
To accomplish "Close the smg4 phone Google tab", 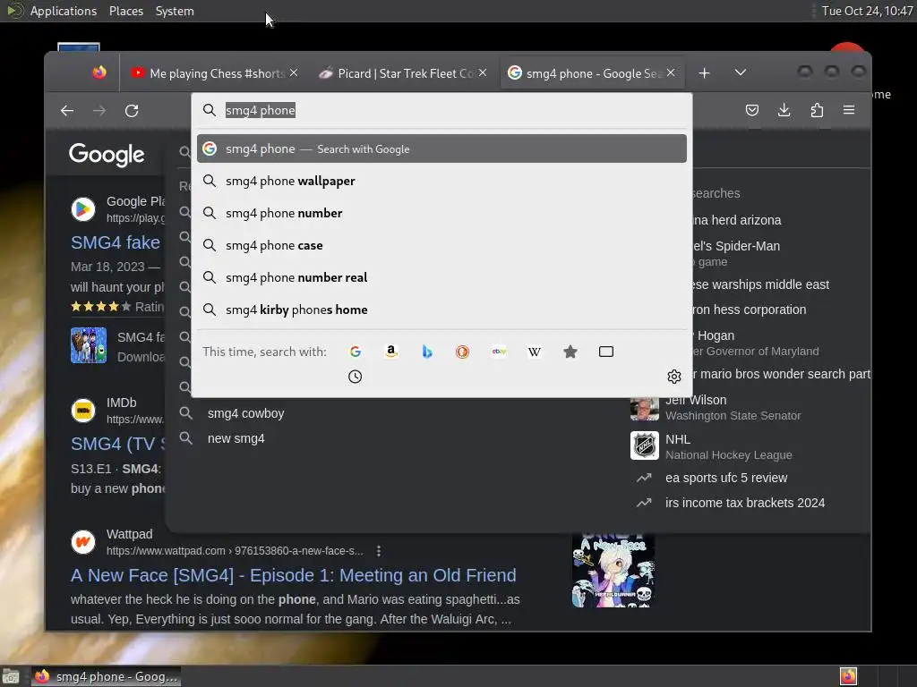I will coord(671,72).
